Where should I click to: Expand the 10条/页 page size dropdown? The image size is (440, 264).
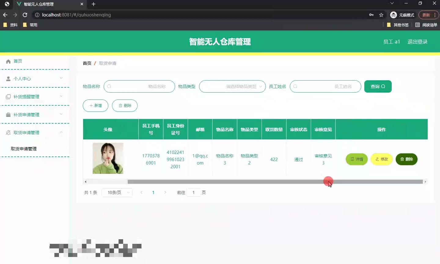[117, 193]
